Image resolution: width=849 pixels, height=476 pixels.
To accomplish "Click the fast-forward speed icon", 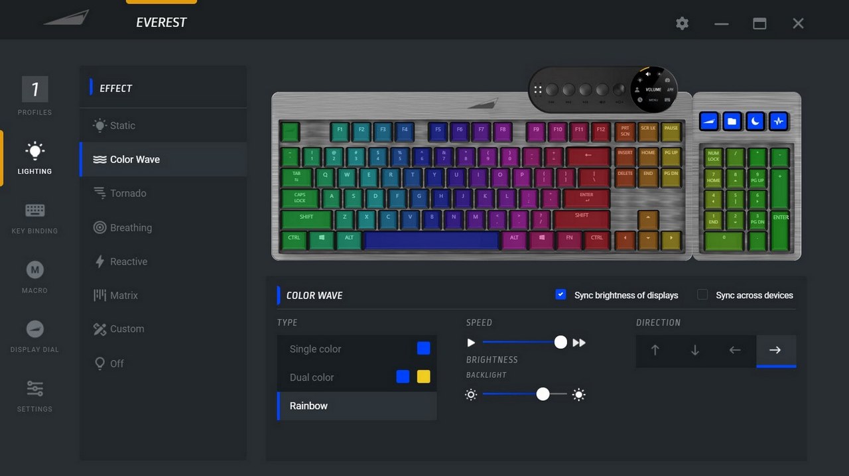I will pyautogui.click(x=579, y=343).
